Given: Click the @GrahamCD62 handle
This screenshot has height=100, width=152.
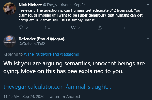Looking at the screenshot, I should 32,44.
